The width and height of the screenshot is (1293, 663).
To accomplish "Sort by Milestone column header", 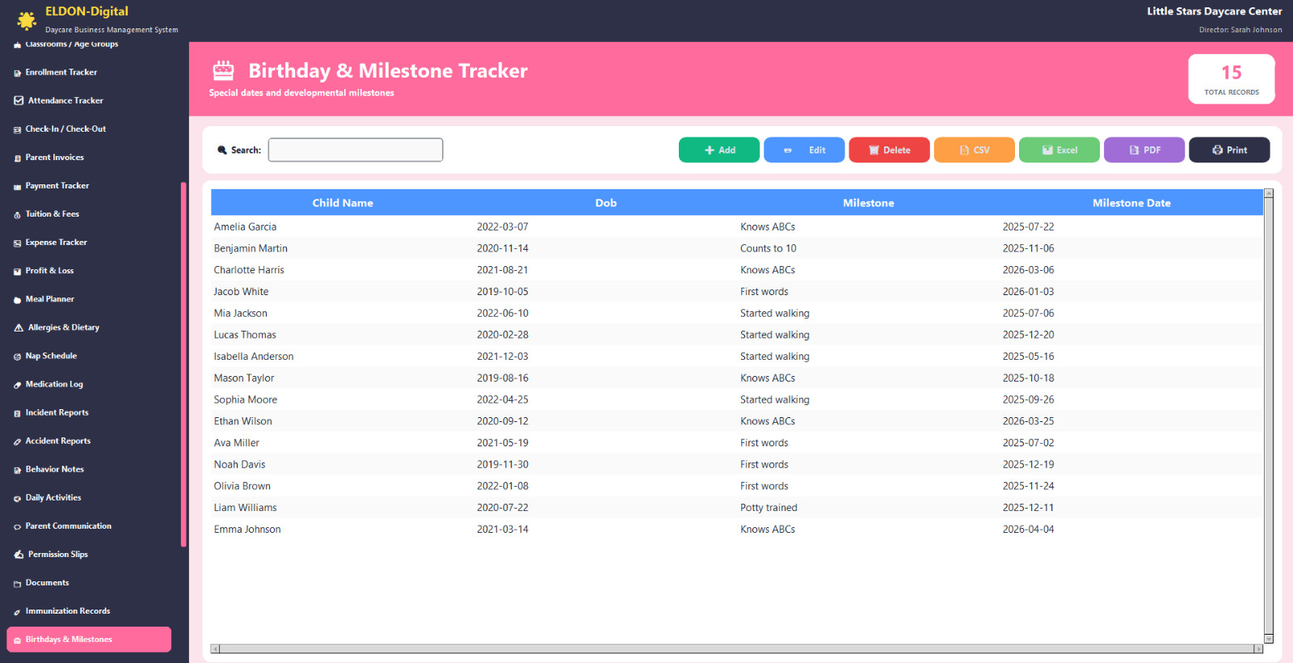I will point(869,203).
